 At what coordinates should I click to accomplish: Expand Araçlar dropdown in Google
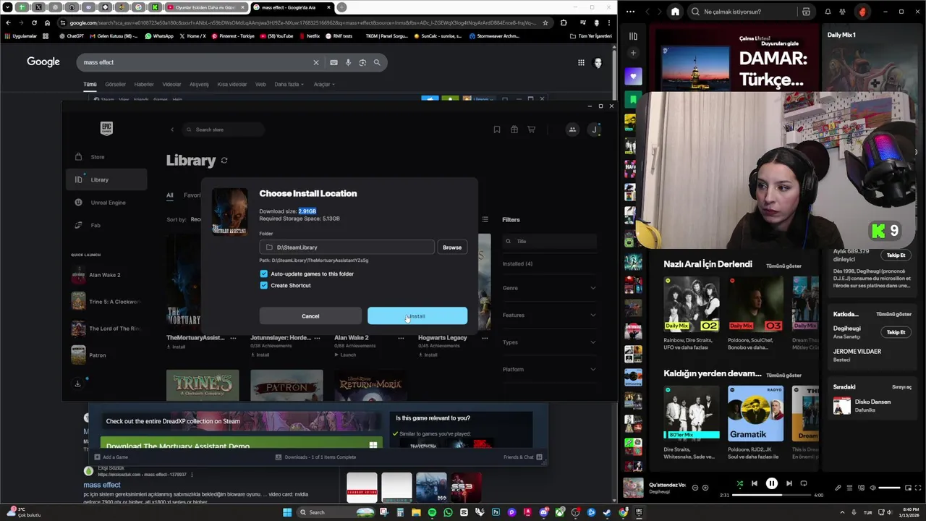coord(323,84)
